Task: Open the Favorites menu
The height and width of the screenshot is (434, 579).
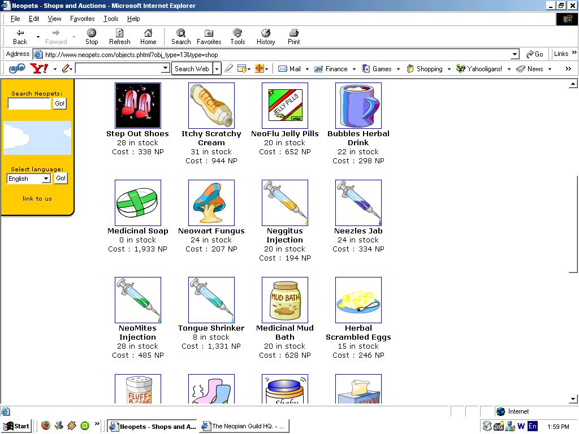Action: pos(83,19)
